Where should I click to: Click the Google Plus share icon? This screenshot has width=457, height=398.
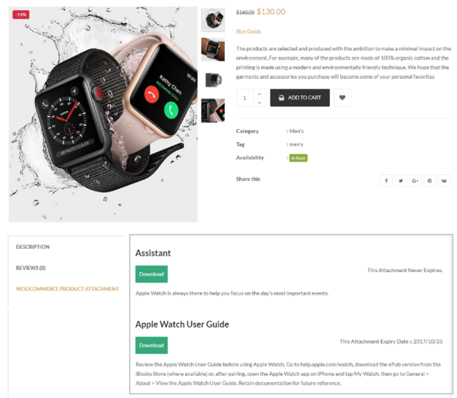click(x=415, y=181)
